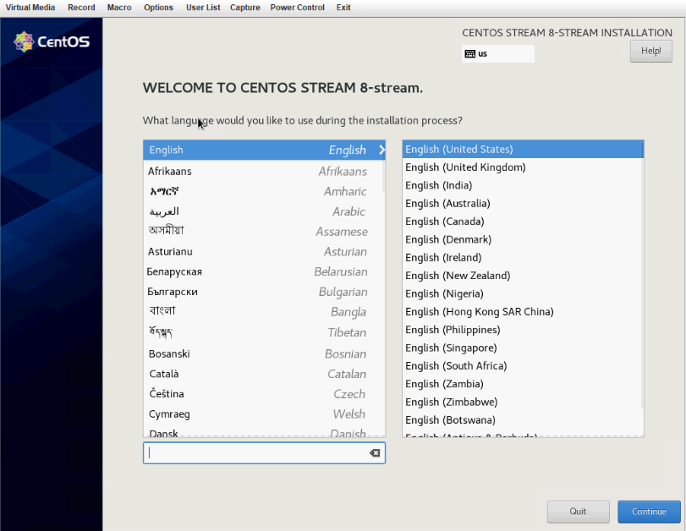Select English (Zimbabwe) locale
686x531 pixels.
point(523,402)
